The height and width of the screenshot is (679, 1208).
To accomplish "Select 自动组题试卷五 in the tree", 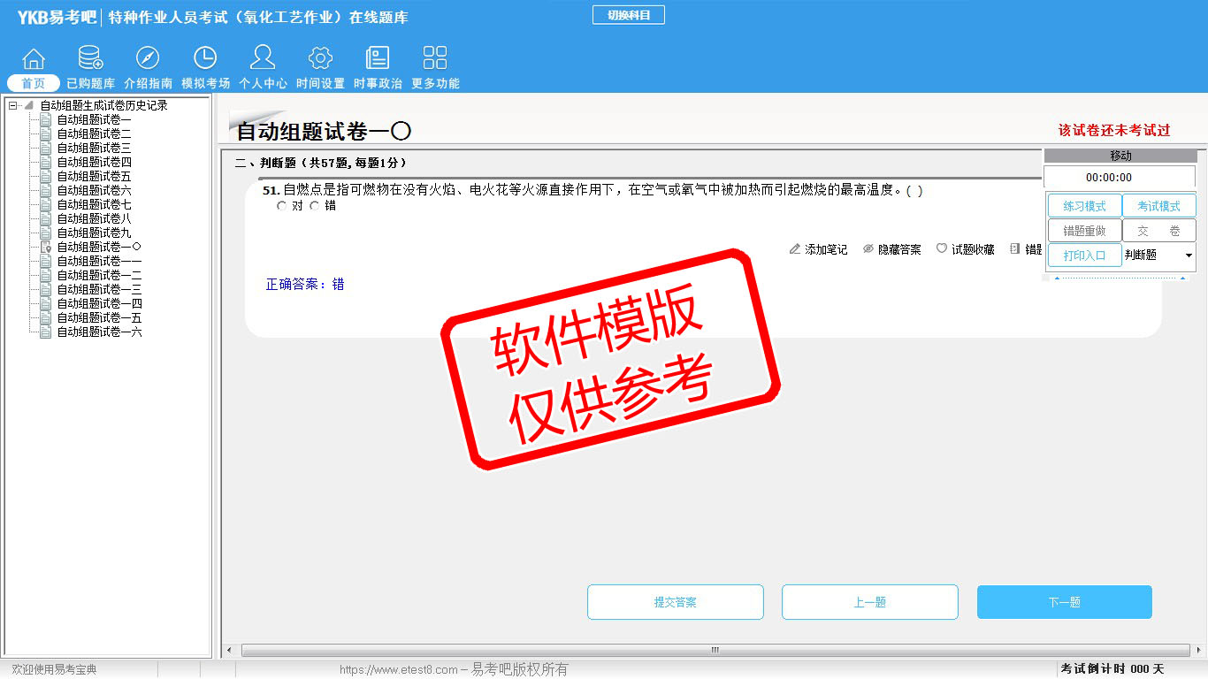I will (x=94, y=177).
